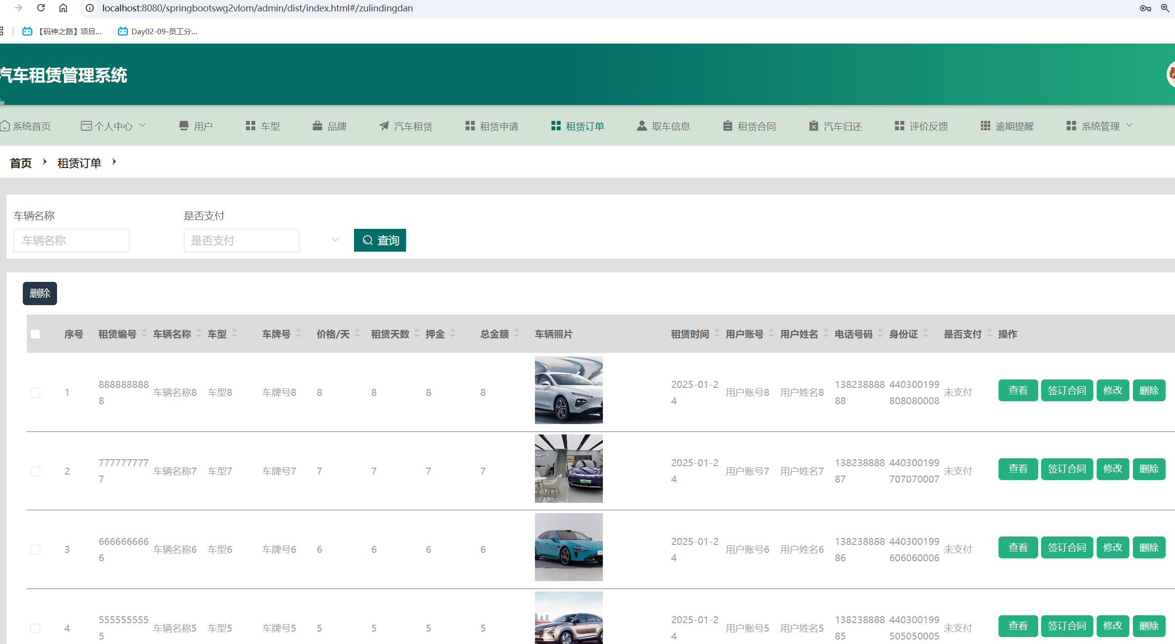Click the 车辆名称 search input field
This screenshot has width=1175, height=644.
[x=71, y=240]
